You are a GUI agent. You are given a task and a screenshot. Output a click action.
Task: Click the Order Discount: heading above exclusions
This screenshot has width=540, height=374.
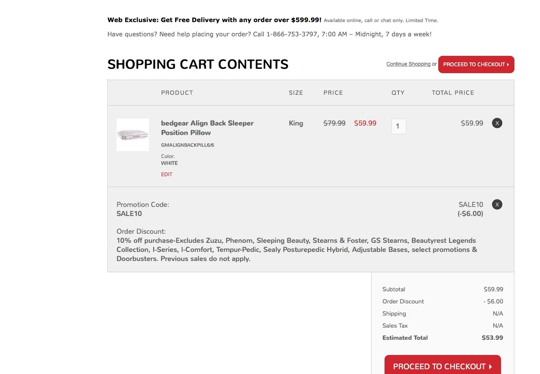pos(141,232)
